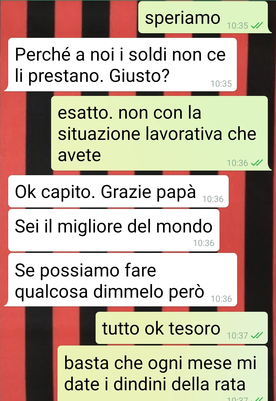Tap the double check at 10:37
Image resolution: width=276 pixels, height=401 pixels.
click(257, 336)
